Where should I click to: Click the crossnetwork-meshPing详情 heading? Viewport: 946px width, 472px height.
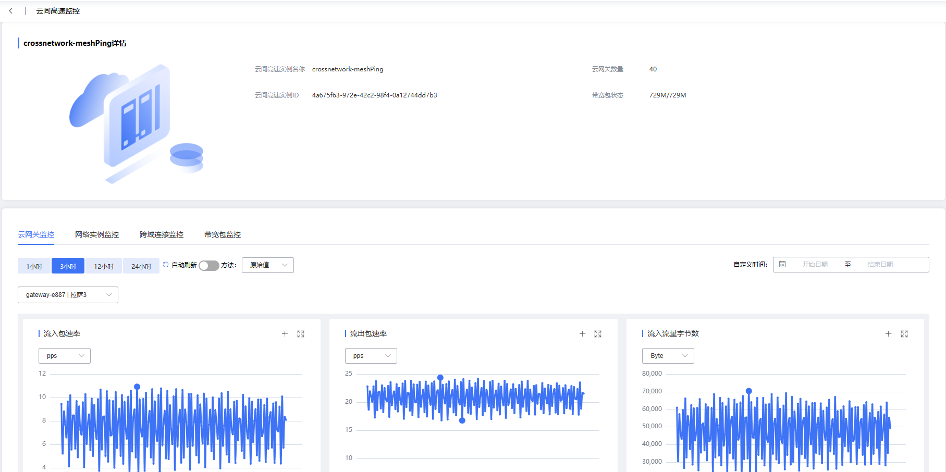[75, 43]
